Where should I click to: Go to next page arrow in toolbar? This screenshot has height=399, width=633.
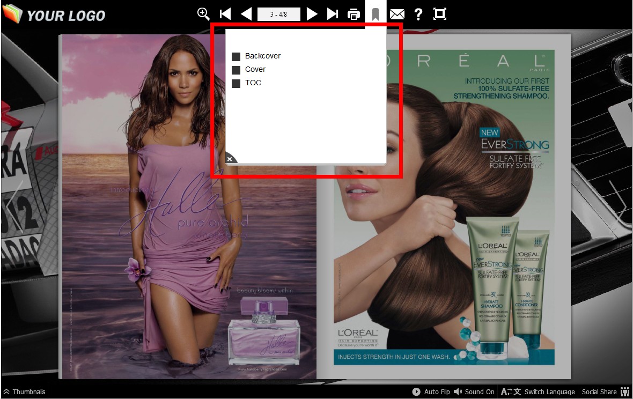[312, 14]
